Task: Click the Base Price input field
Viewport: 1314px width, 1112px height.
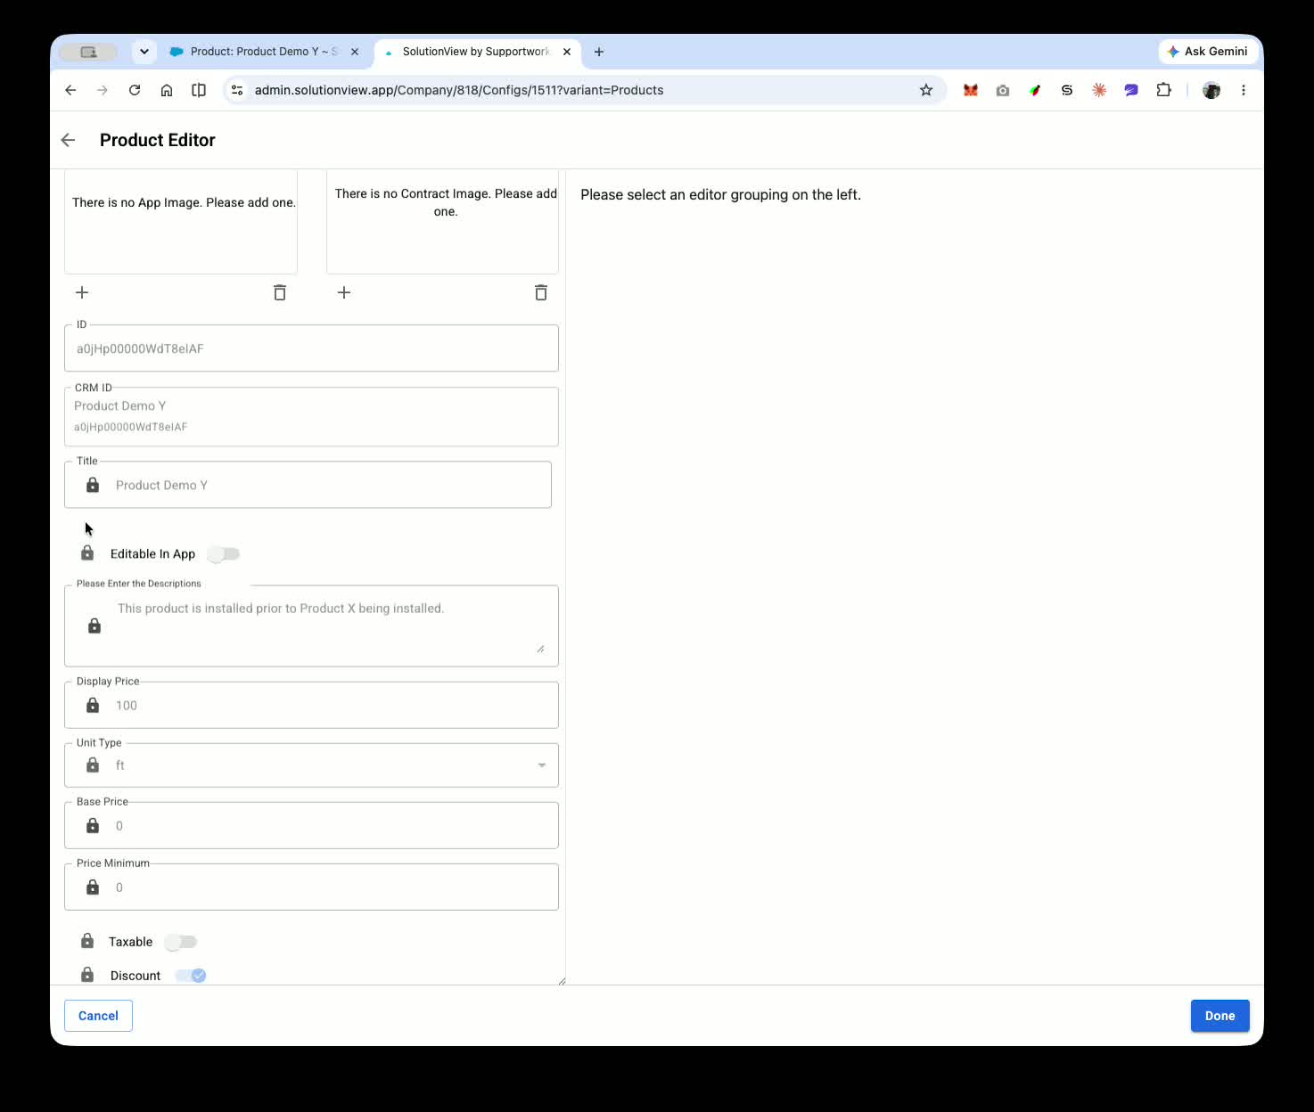Action: [312, 825]
